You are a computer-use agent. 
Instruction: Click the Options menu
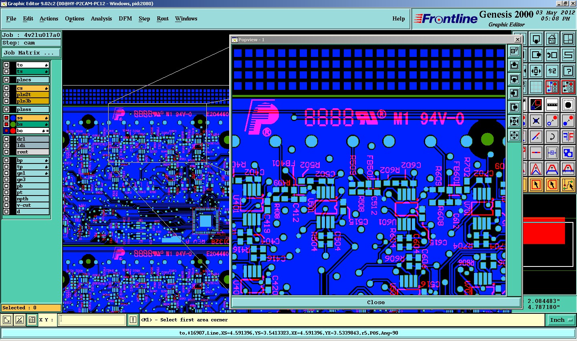(x=75, y=18)
